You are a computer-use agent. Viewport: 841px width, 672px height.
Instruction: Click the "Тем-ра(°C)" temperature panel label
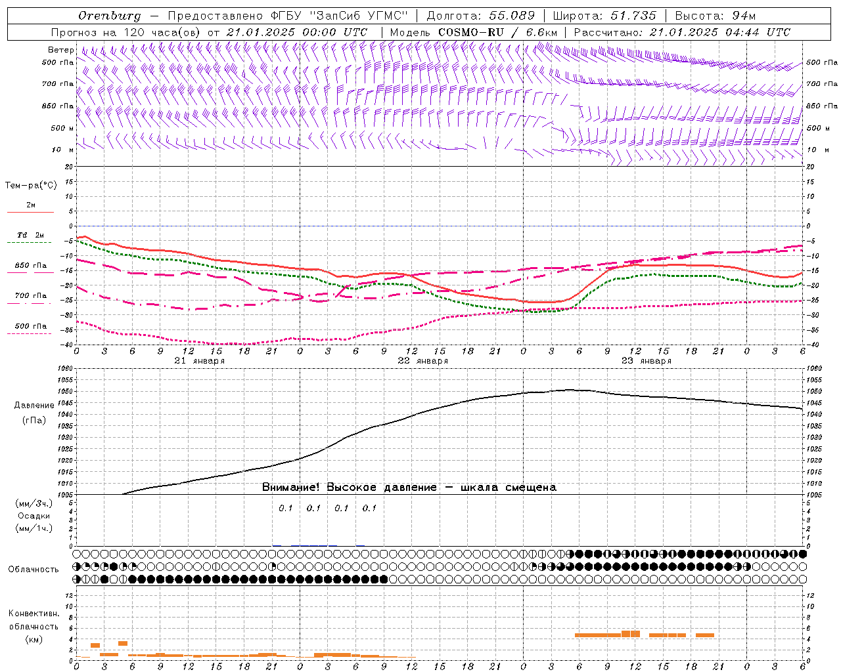tap(31, 186)
